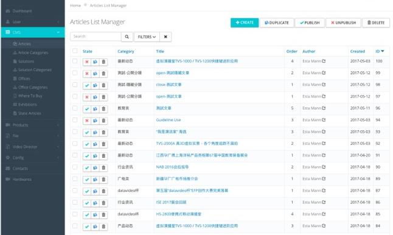Click the duplicate icon in row ID 84
This screenshot has width=393, height=235.
click(x=95, y=226)
